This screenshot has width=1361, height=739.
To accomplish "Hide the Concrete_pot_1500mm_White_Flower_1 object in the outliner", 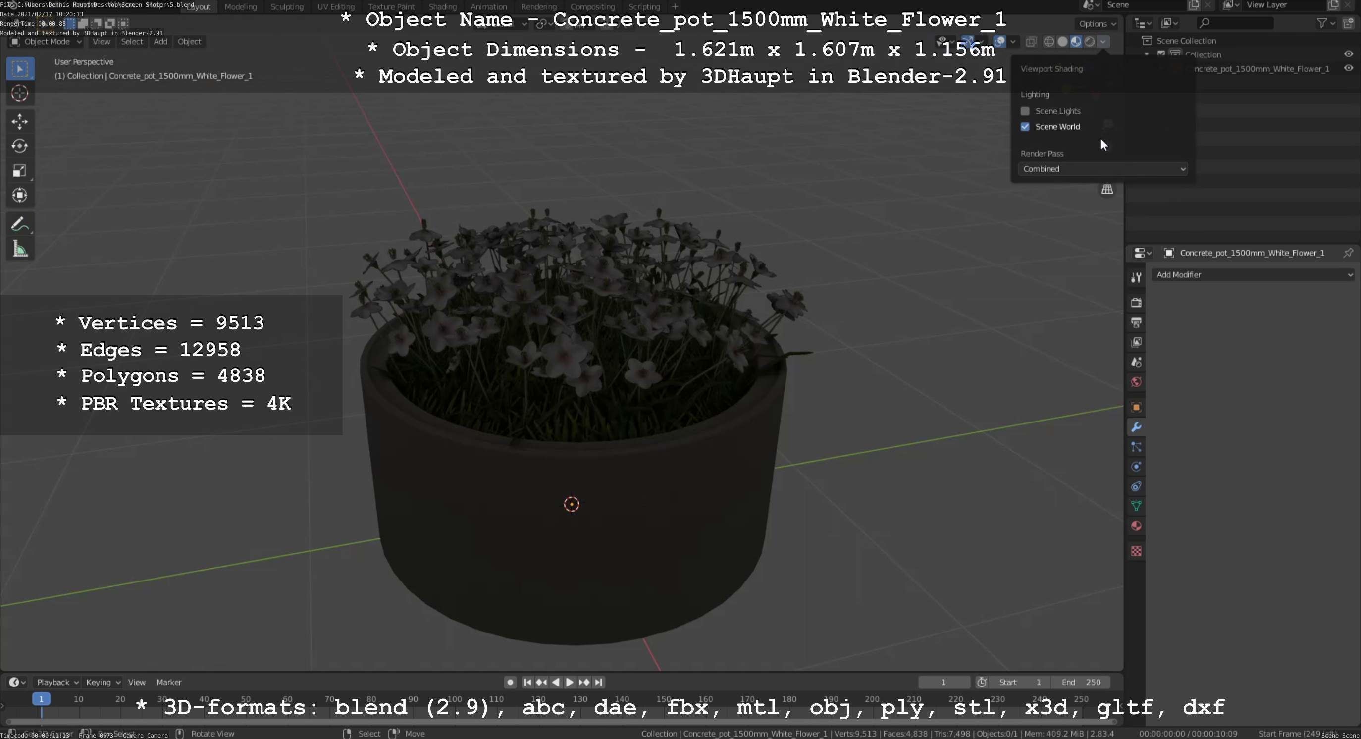I will pos(1348,68).
